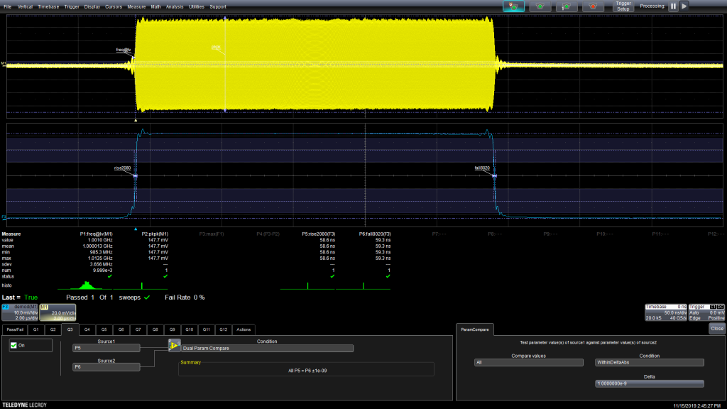
Task: Open the Display menu
Action: [x=92, y=6]
